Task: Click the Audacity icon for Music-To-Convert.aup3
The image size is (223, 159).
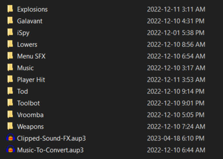Action: click(x=10, y=149)
